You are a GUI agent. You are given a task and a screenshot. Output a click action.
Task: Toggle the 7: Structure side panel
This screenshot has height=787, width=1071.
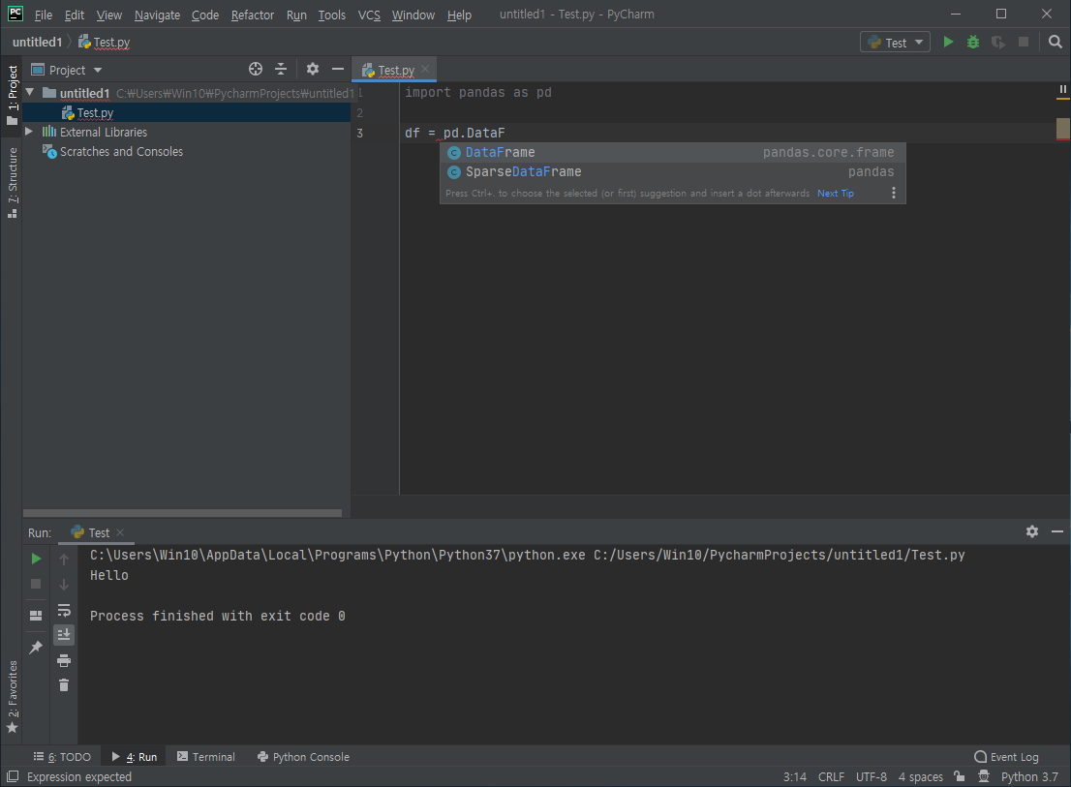click(12, 182)
